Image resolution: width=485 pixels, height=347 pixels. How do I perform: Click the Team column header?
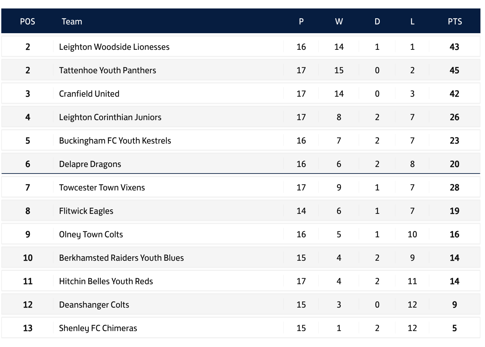(x=72, y=21)
